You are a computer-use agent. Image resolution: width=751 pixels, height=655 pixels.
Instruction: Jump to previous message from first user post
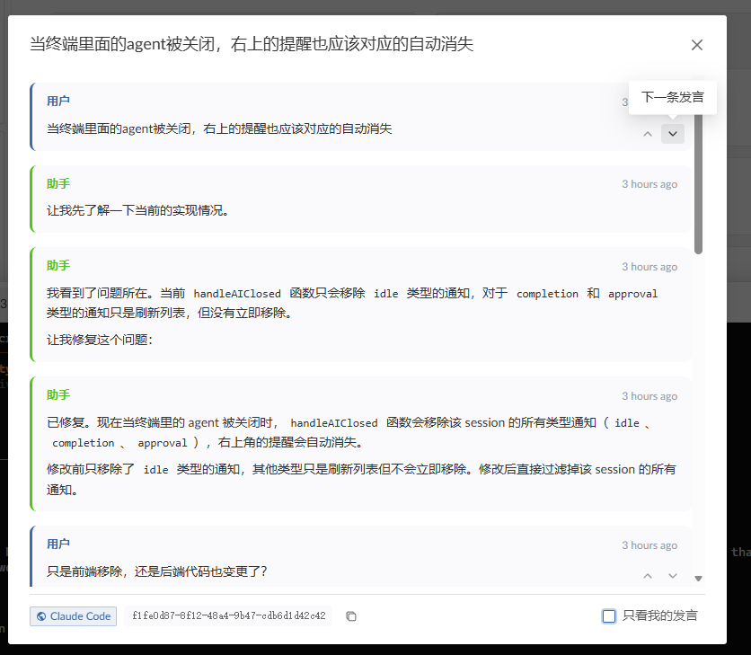[x=648, y=134]
